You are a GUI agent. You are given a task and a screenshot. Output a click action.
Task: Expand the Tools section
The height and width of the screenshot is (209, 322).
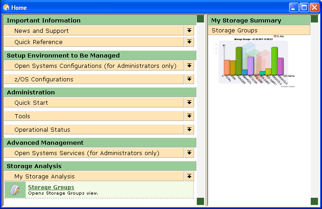[190, 116]
